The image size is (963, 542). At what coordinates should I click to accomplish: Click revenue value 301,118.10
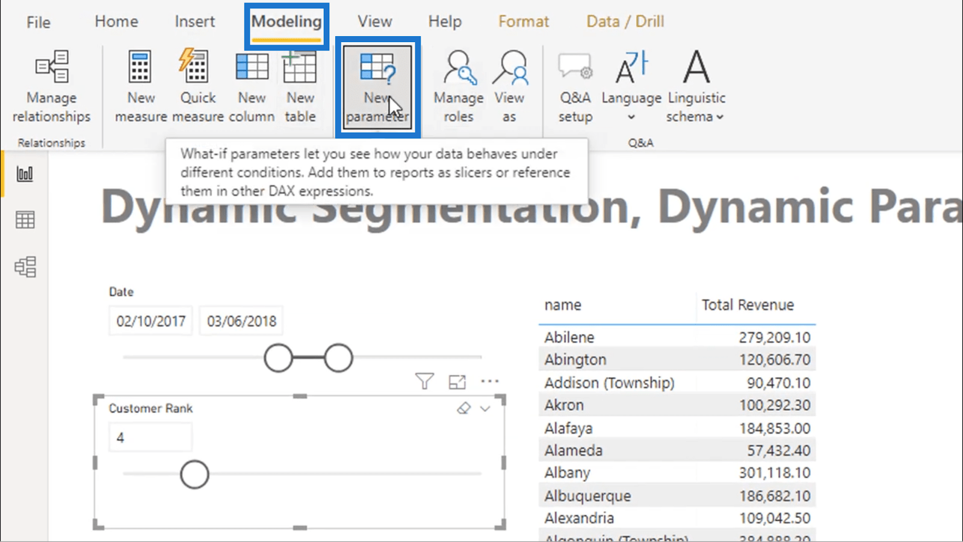coord(775,473)
